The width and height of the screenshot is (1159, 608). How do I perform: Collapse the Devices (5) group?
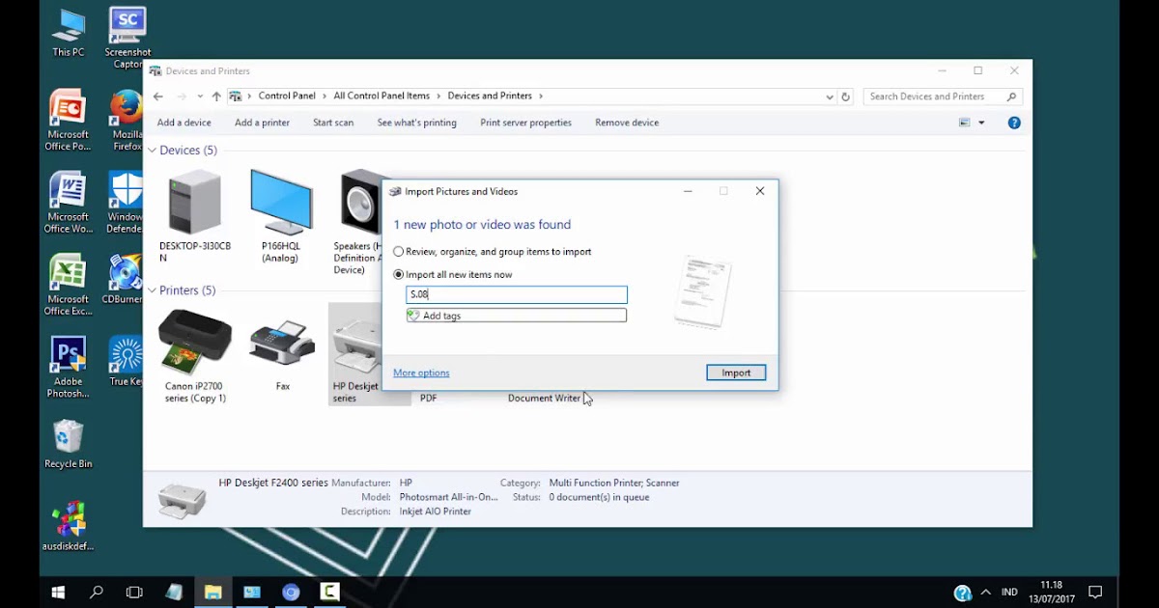pyautogui.click(x=152, y=151)
